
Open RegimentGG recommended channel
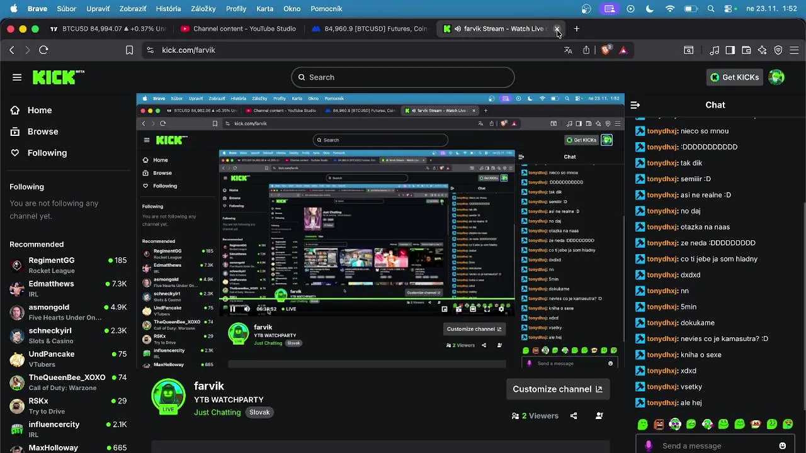point(68,265)
